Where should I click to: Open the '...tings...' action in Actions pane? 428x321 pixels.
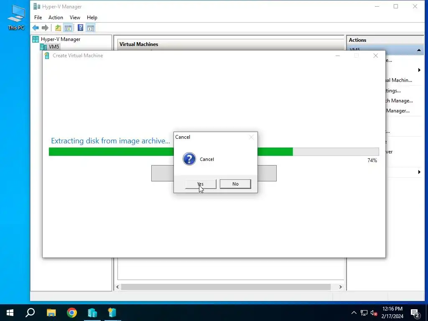point(393,91)
